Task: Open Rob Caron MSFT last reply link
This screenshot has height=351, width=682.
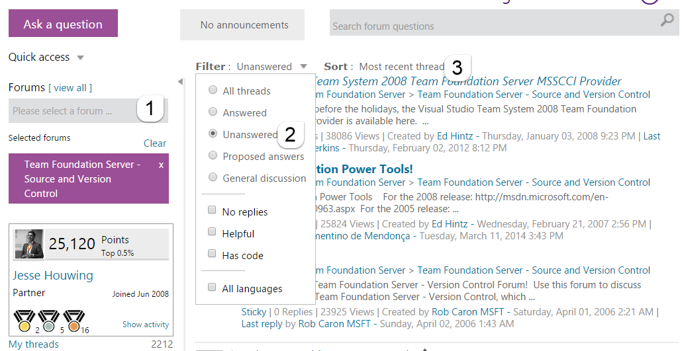Action: 334,324
